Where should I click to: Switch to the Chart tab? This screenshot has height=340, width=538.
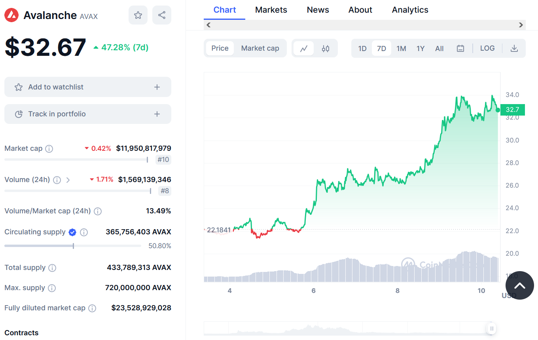click(x=225, y=10)
